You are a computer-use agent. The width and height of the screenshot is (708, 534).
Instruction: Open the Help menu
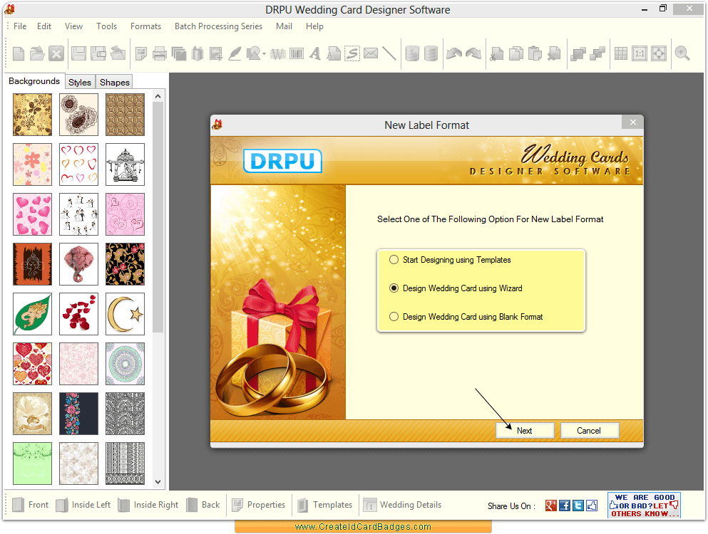click(314, 26)
